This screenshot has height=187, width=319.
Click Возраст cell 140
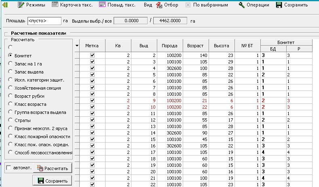pos(196,55)
